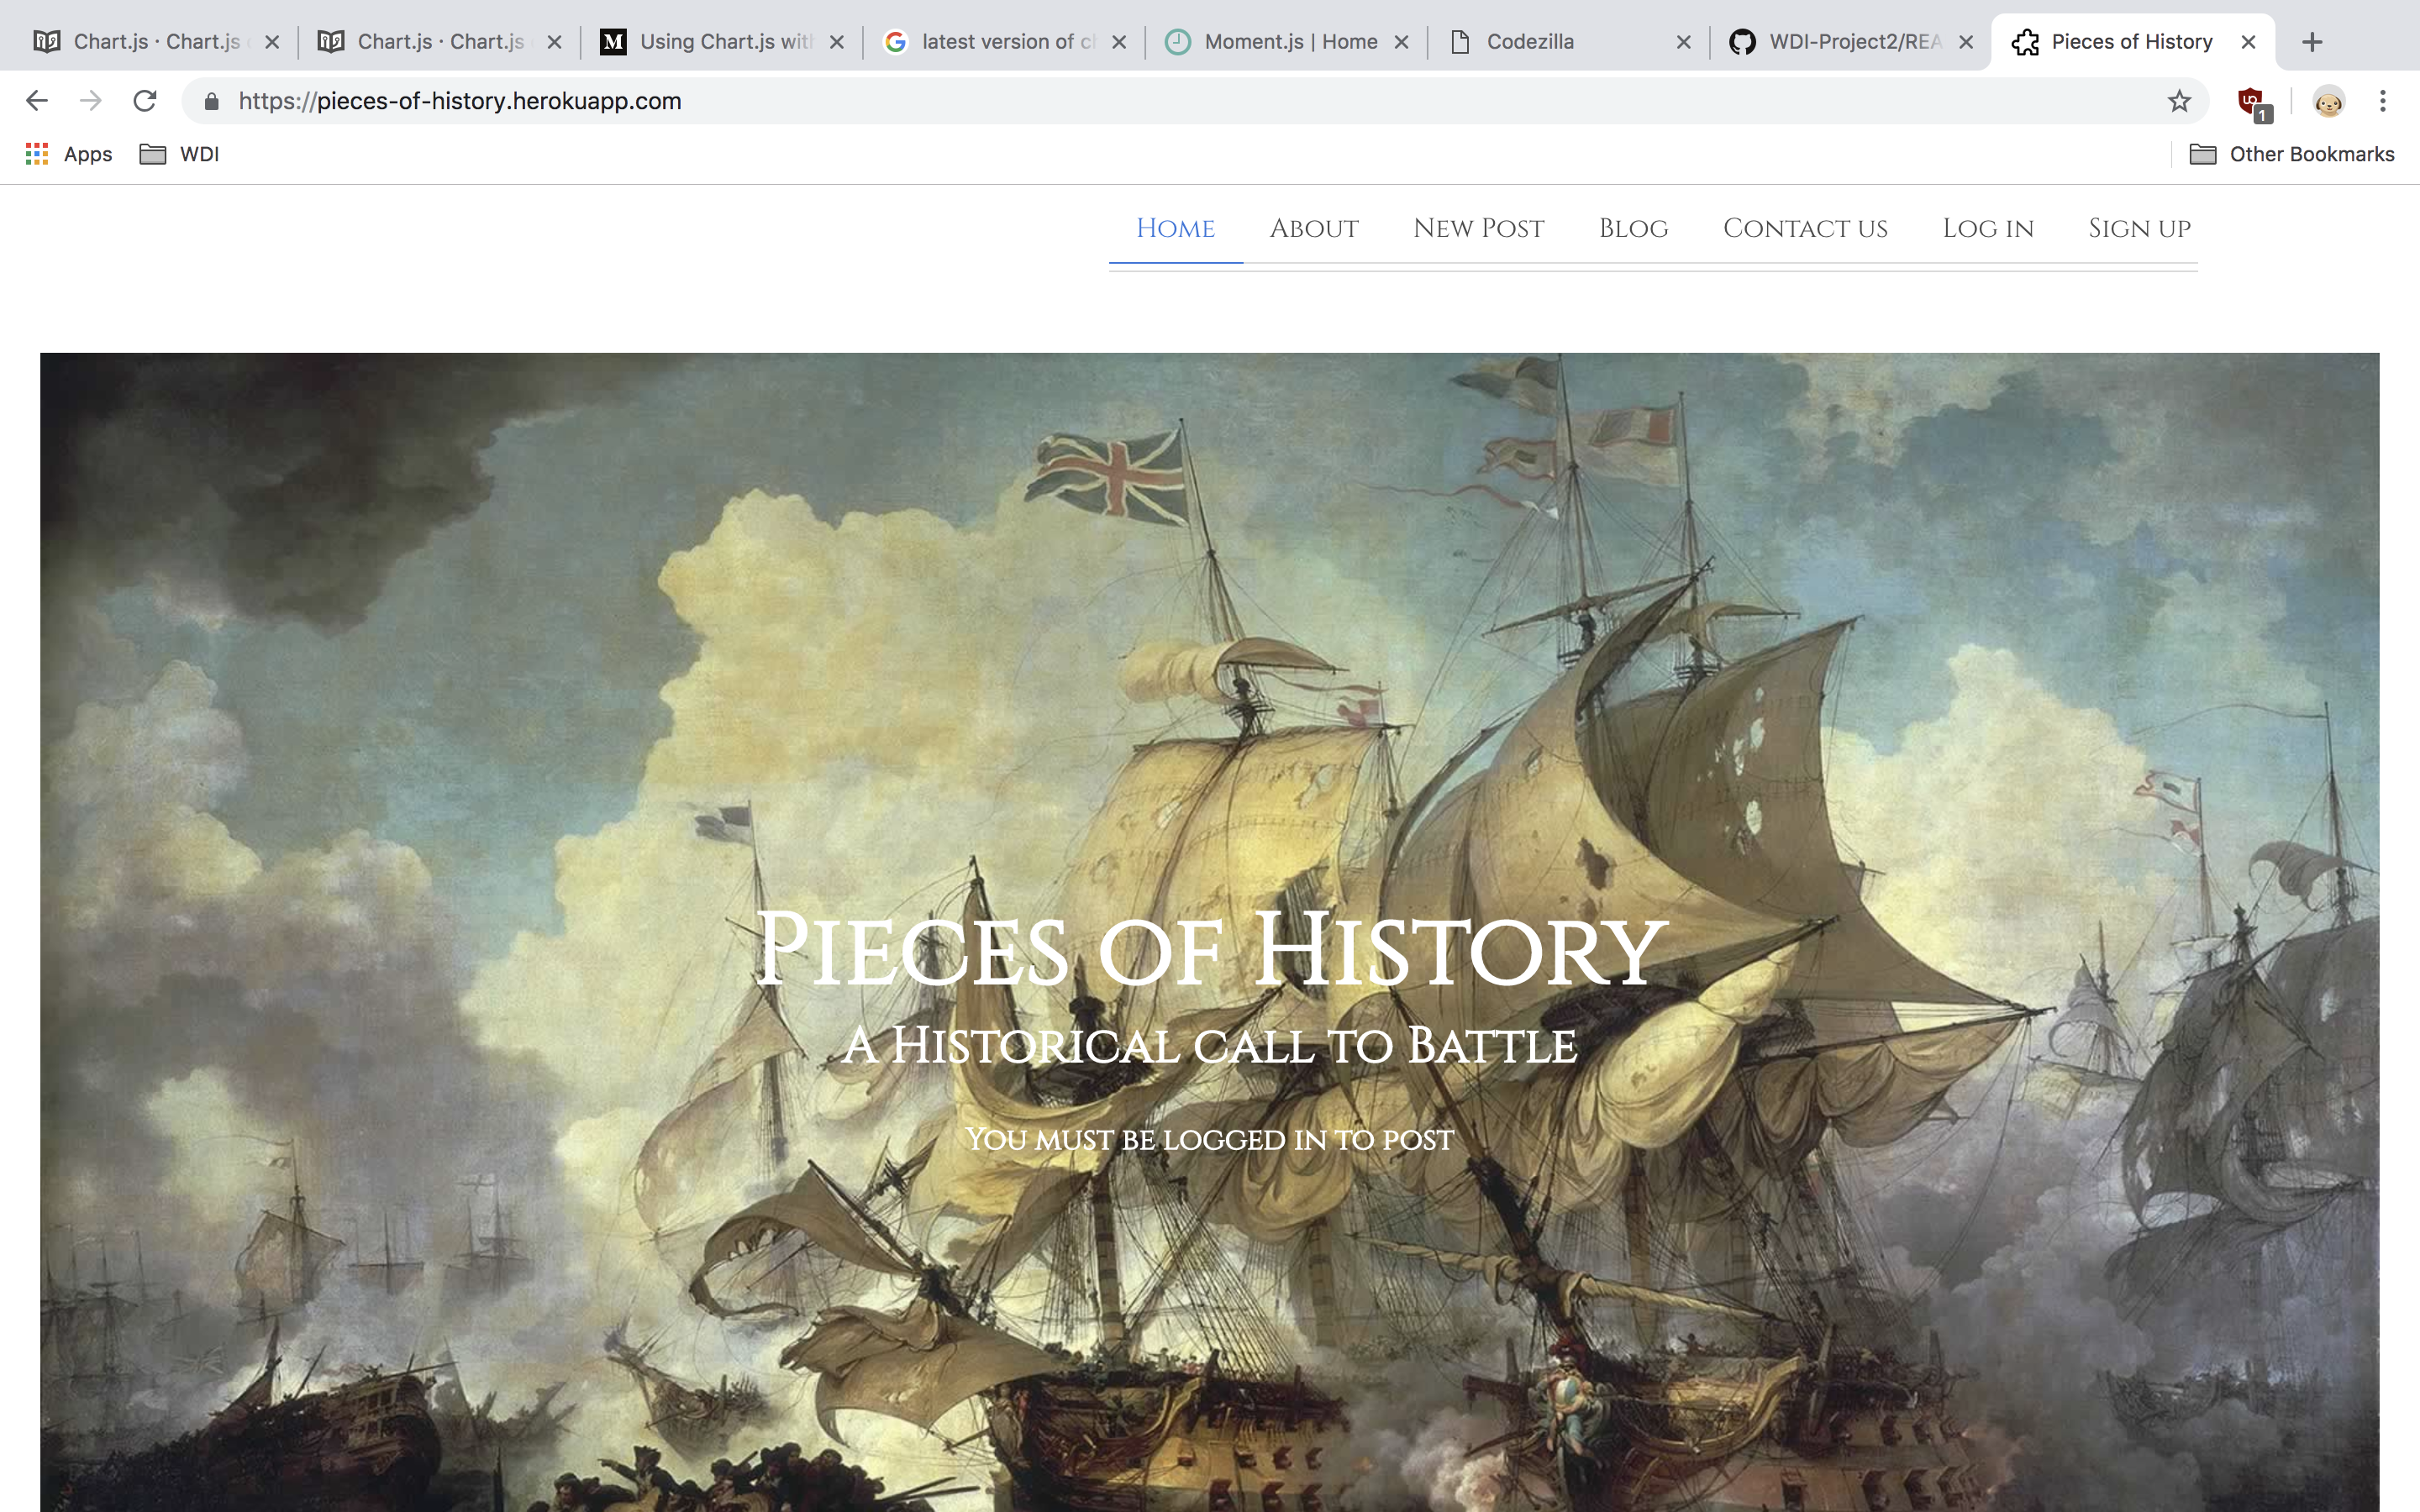Screen dimensions: 2420x1512
Task: Switch to the Moment.js Home tab
Action: pyautogui.click(x=1288, y=42)
